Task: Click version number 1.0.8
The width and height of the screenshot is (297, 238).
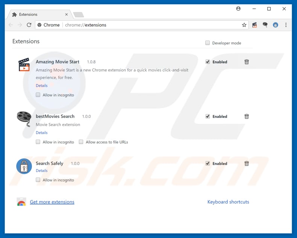Action: (x=91, y=62)
